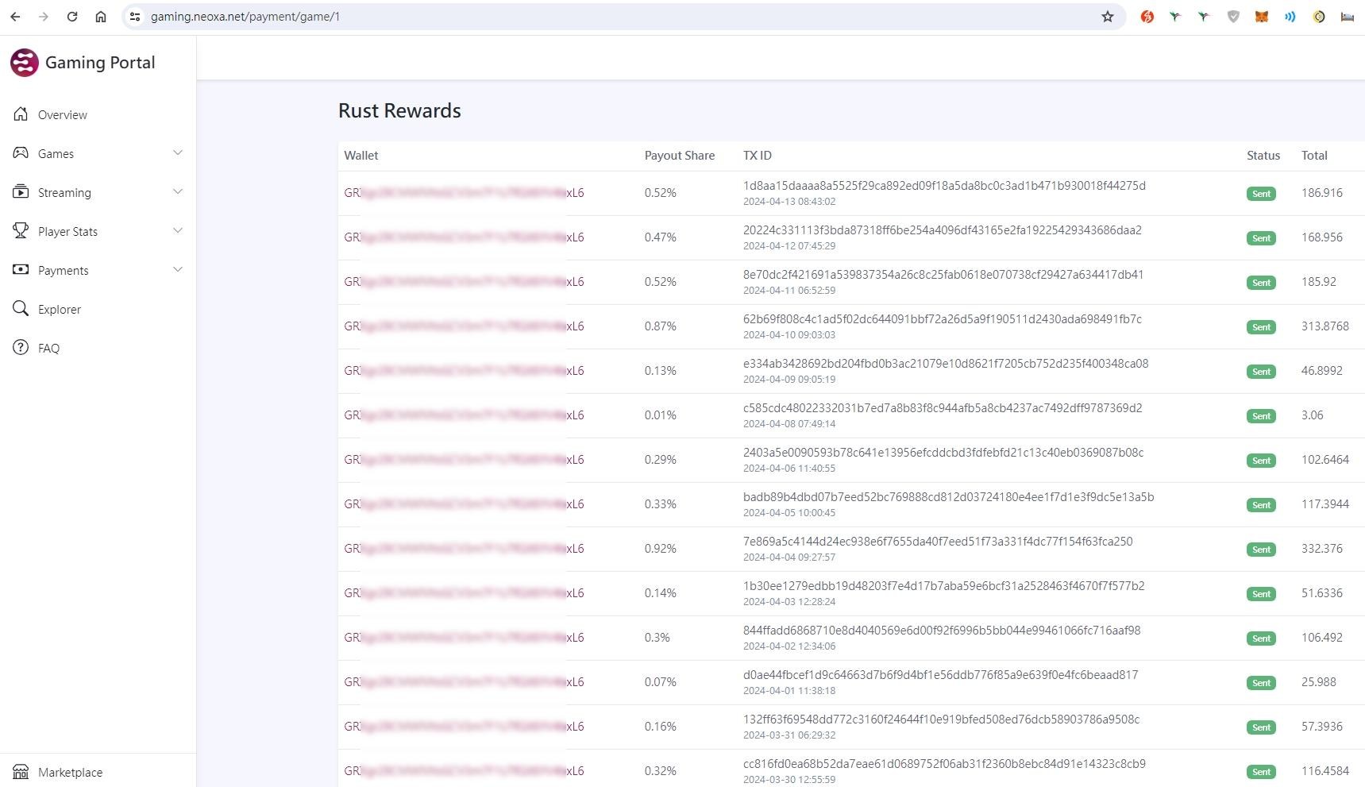Screen dimensions: 1365x787
Task: Click the Gaming Portal logo icon
Action: click(x=24, y=63)
